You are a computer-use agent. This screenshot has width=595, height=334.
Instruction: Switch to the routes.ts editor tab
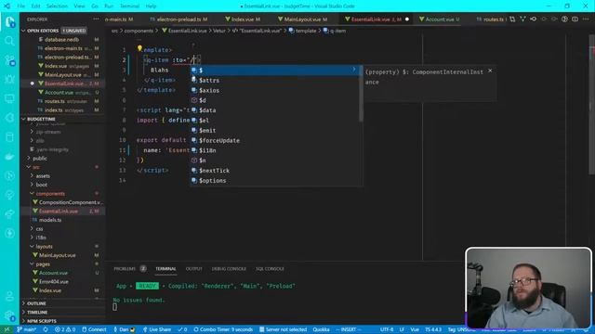click(x=492, y=19)
